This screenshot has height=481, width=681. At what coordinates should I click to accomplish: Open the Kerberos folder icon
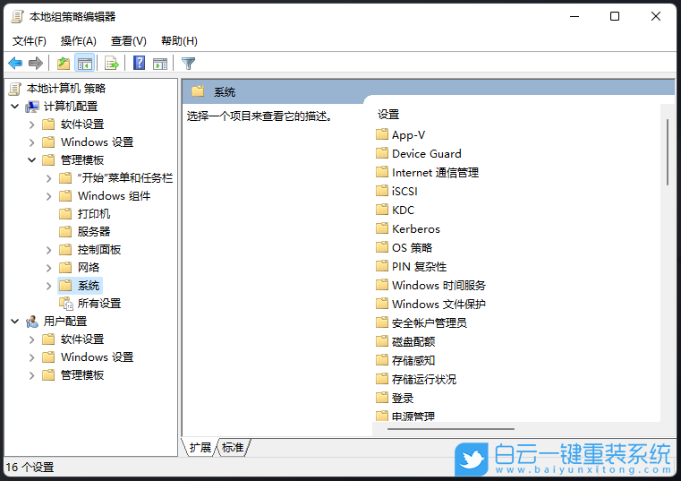point(382,228)
